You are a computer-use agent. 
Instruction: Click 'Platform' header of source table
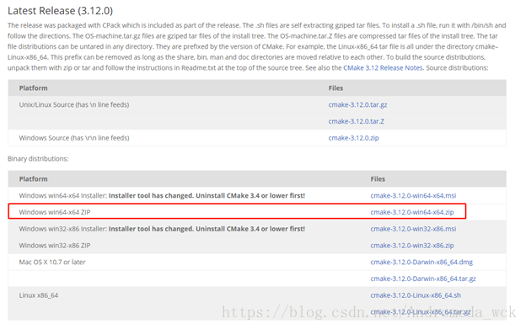pyautogui.click(x=33, y=88)
